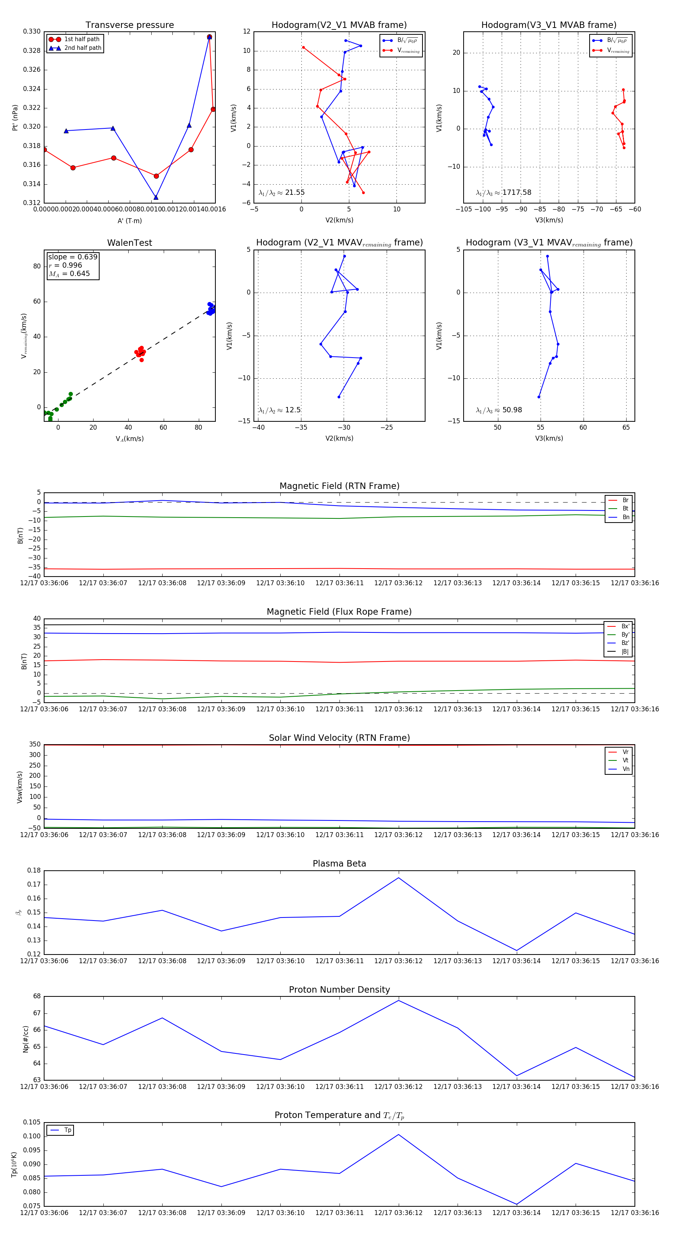This screenshot has height=1246, width=679.
Task: Click the WalenTest slope annotation box
Action: click(72, 265)
